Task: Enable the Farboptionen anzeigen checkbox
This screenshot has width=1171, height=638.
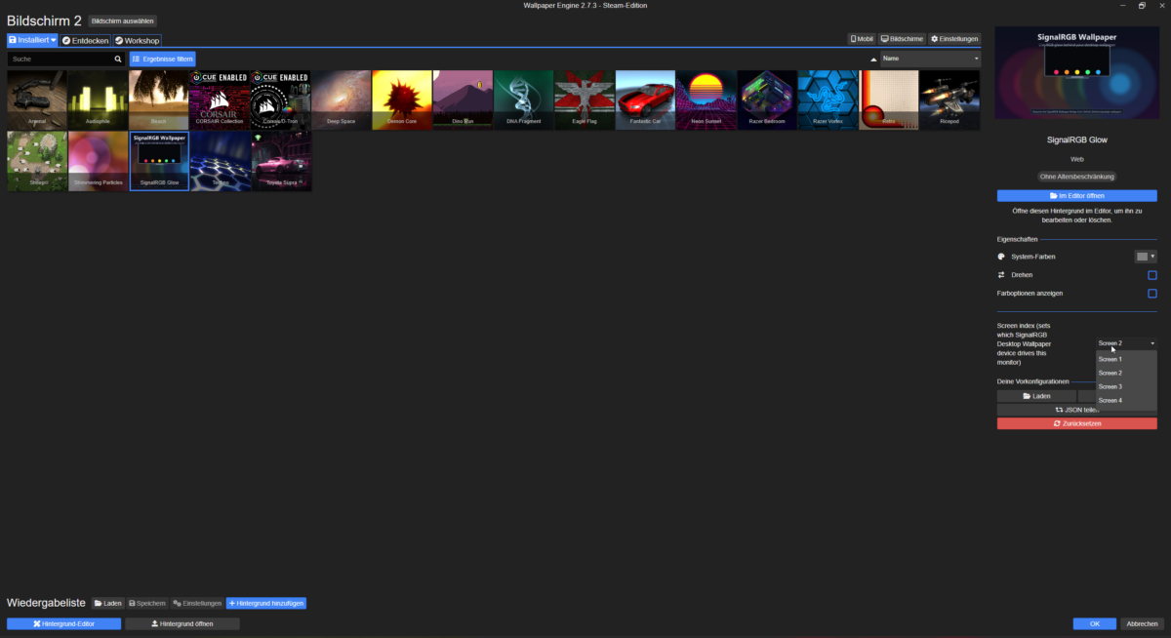Action: coord(1152,293)
